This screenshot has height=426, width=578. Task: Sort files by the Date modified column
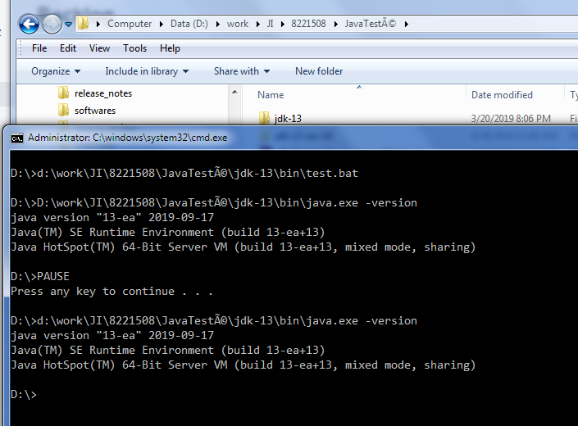click(502, 95)
